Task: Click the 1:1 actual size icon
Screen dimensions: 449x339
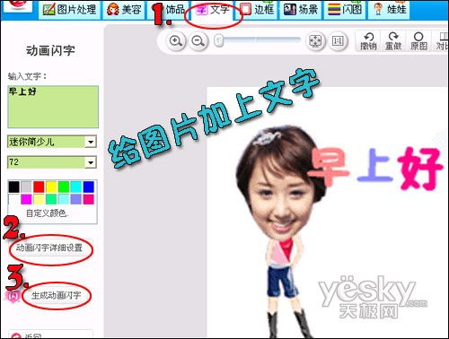Action: (338, 40)
